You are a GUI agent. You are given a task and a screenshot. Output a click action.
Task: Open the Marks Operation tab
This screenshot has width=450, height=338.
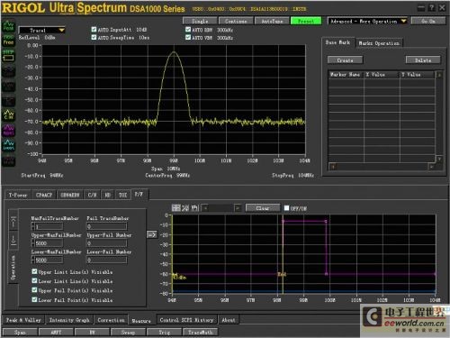click(x=379, y=43)
